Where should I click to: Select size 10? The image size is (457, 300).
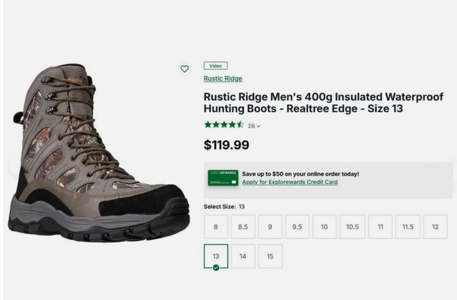[324, 227]
